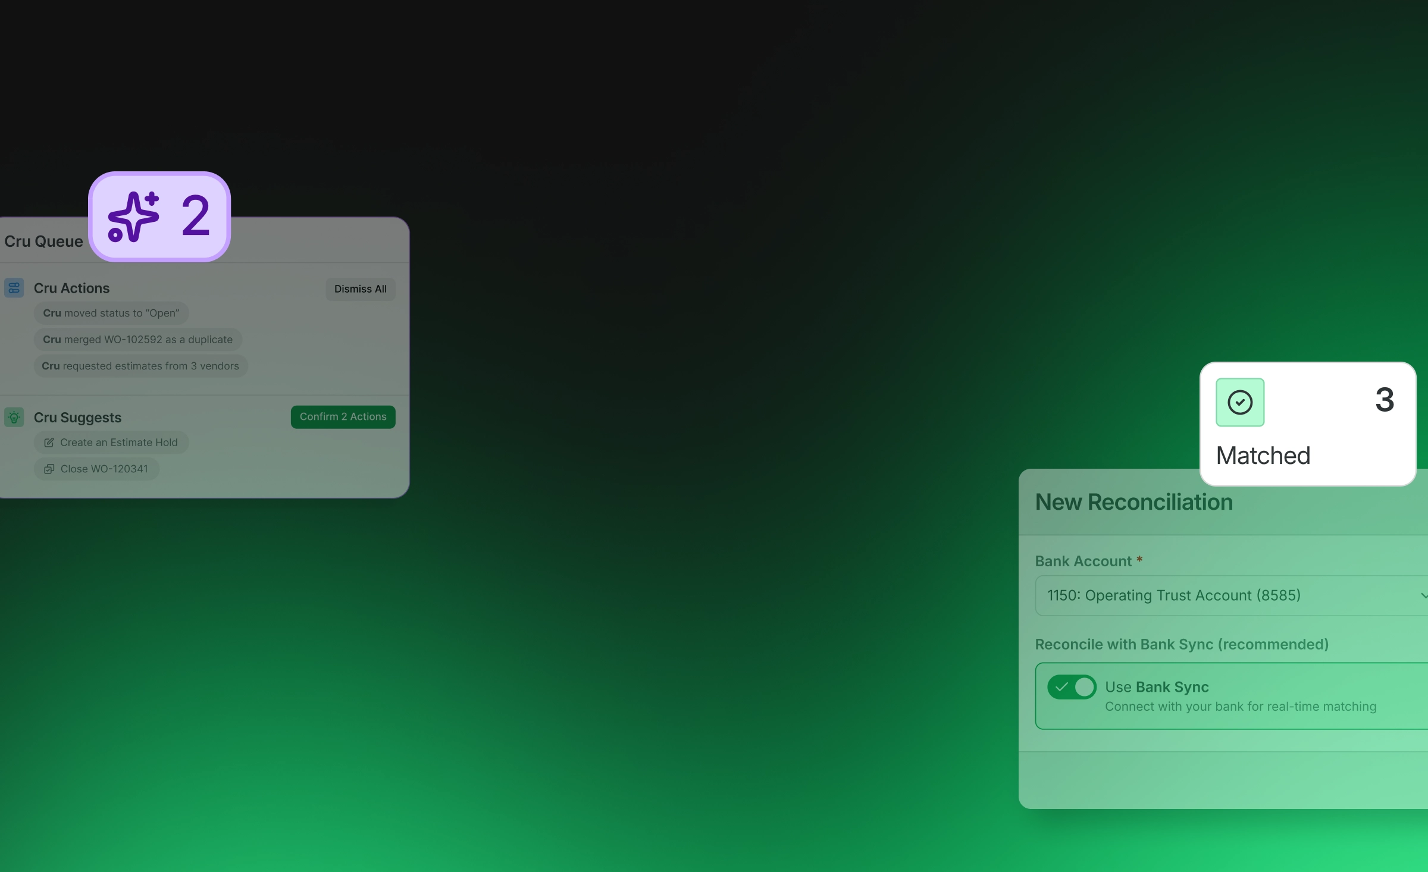Click the Cru Queue heading
The image size is (1428, 872).
(x=43, y=241)
